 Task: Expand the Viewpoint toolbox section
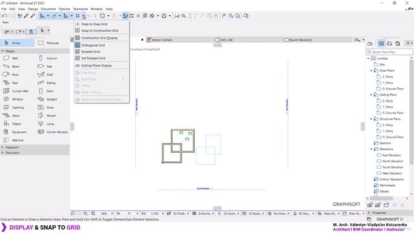pos(3,147)
